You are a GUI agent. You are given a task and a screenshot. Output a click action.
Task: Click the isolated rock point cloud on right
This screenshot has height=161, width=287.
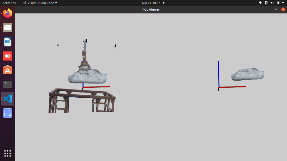(247, 74)
